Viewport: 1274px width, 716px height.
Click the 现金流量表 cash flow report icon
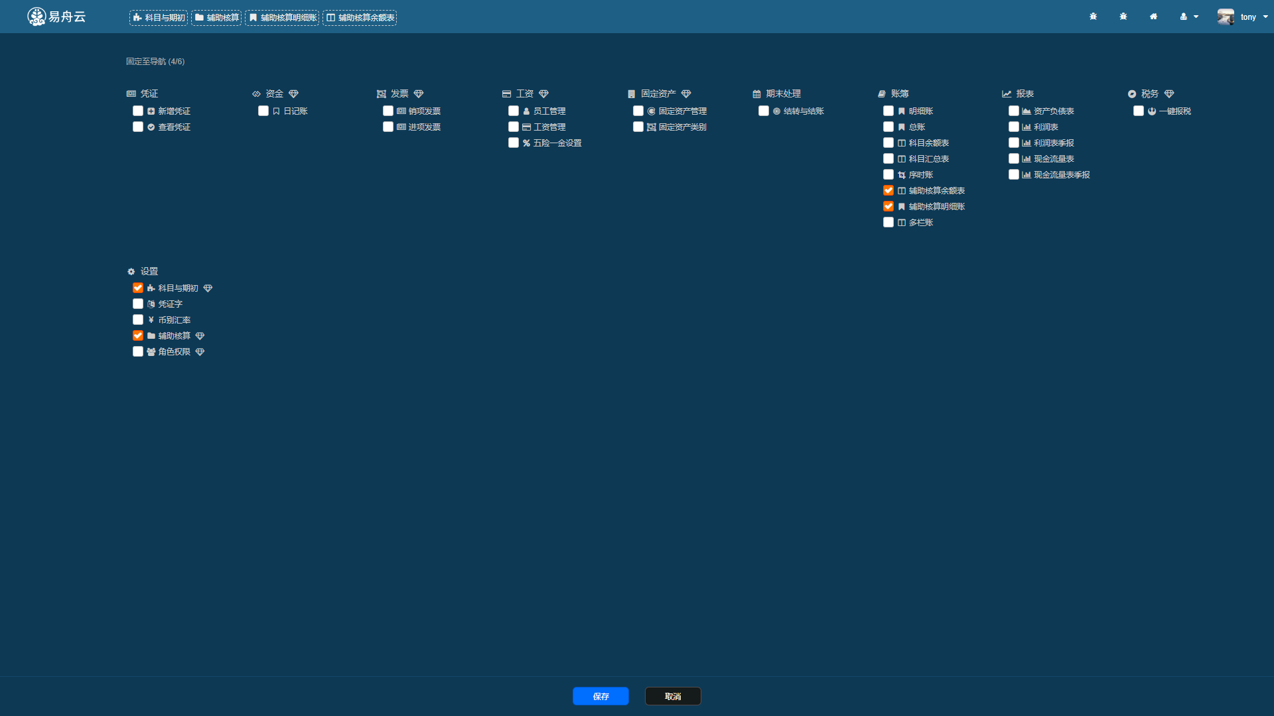(x=1026, y=158)
